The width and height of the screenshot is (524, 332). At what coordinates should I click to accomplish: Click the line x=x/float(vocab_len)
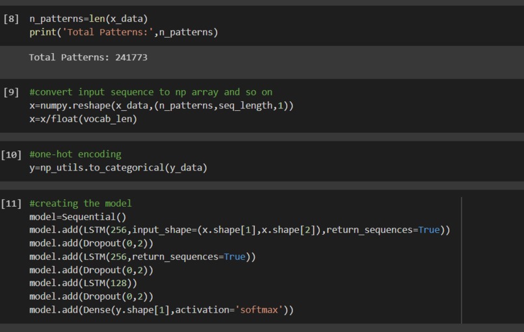click(x=83, y=119)
